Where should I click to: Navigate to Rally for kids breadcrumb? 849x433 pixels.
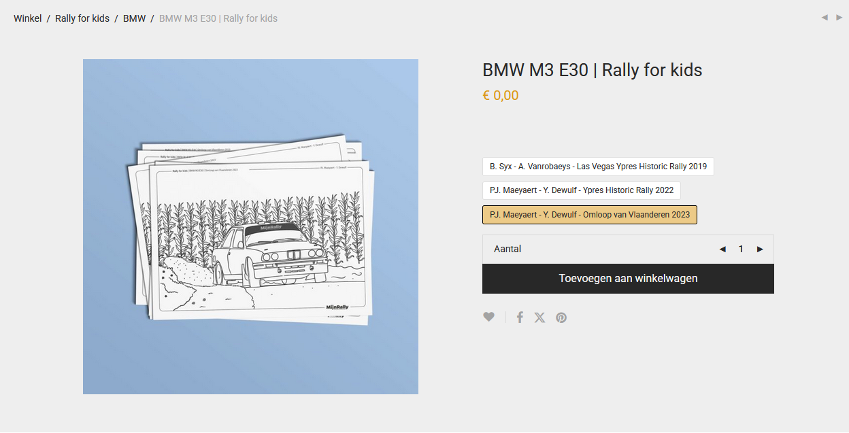(82, 18)
